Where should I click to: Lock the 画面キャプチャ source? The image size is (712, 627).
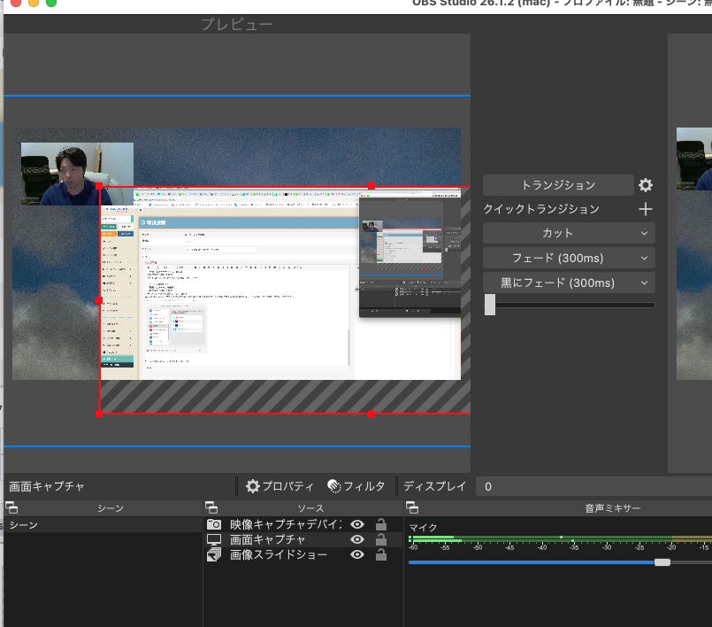point(381,539)
